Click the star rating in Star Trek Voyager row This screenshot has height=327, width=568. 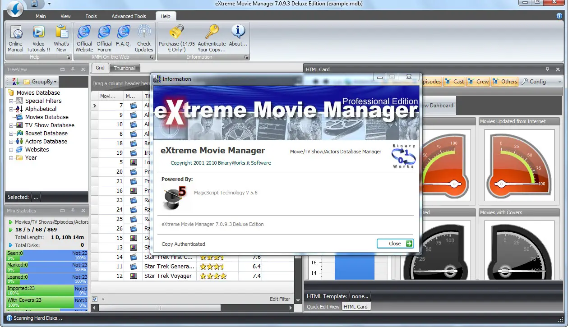pyautogui.click(x=213, y=276)
